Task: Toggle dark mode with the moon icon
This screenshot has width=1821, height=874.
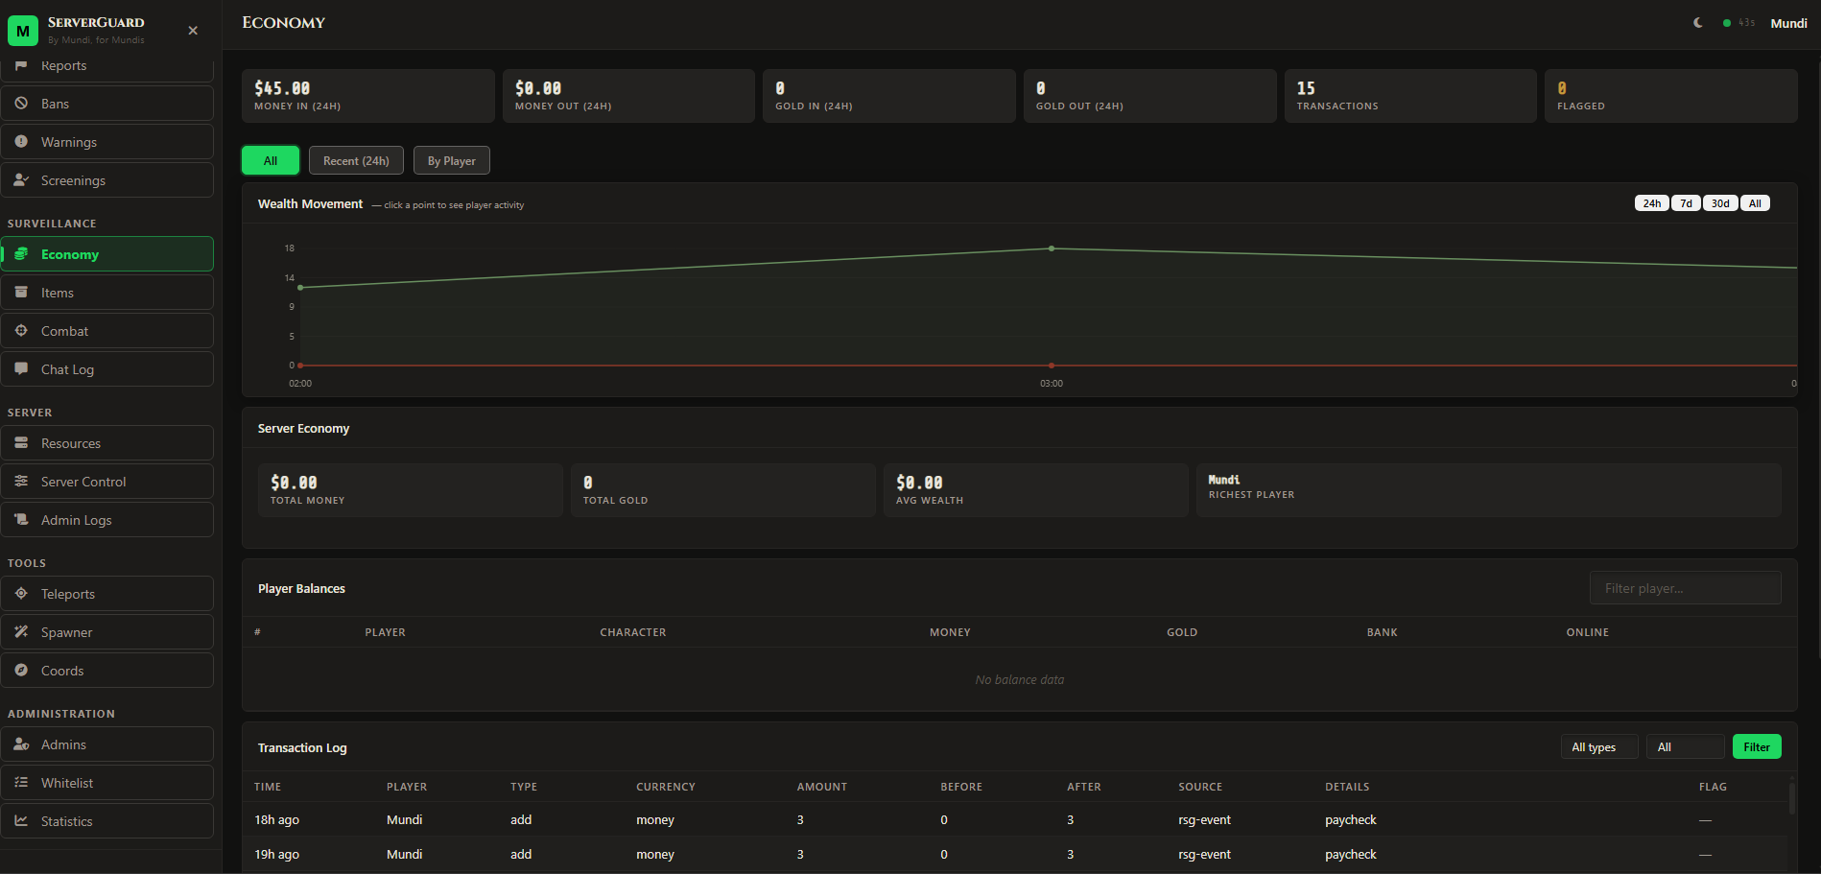Action: [1698, 23]
